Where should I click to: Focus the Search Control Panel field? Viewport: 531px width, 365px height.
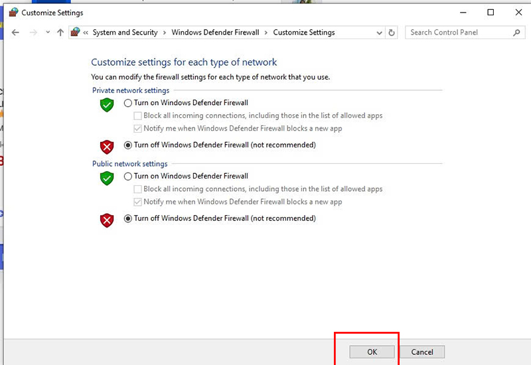465,33
